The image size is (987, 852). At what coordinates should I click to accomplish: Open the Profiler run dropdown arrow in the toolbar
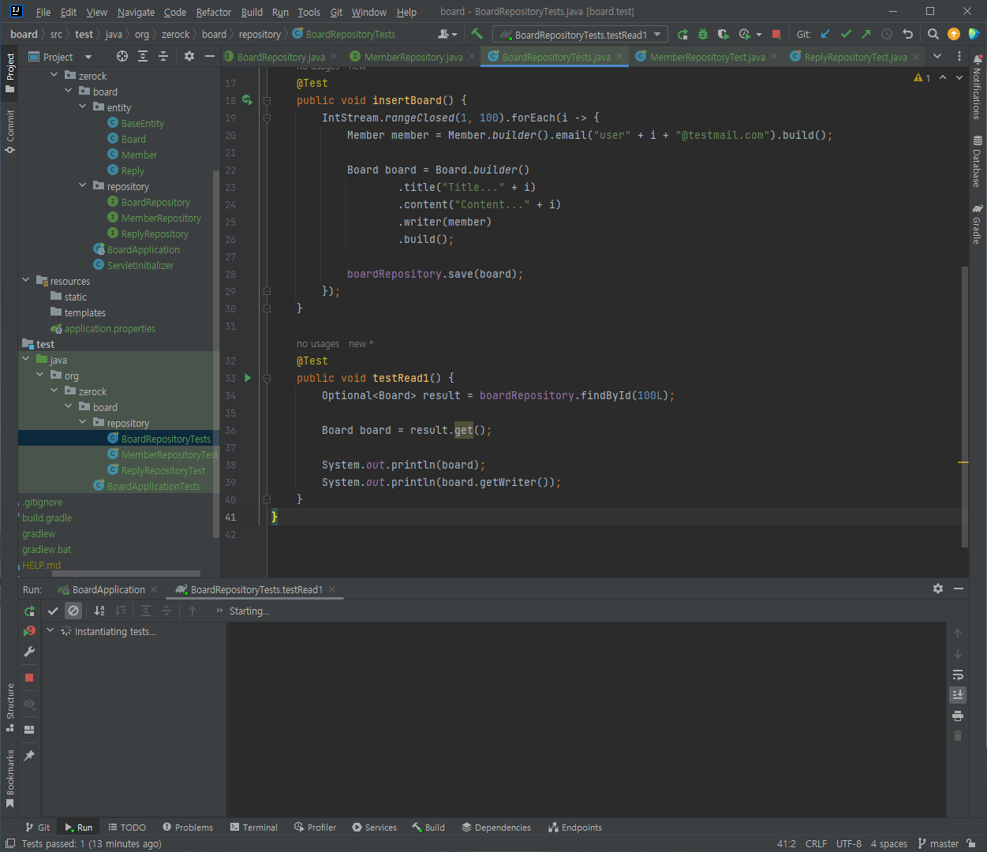click(x=758, y=34)
